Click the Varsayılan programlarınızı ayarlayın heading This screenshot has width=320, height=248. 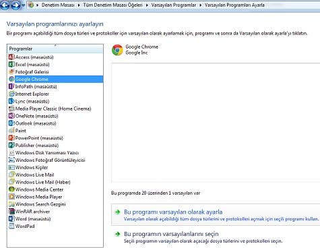tap(55, 24)
